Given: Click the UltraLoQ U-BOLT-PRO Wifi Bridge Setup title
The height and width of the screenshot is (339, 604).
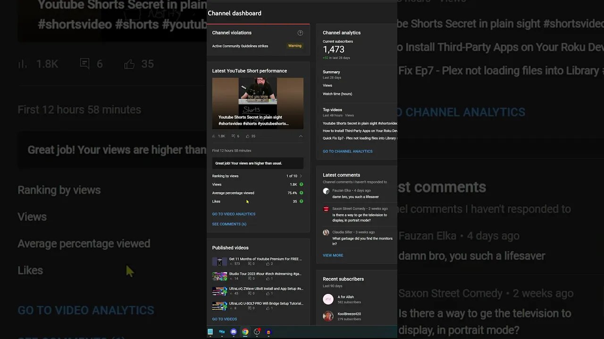Looking at the screenshot, I should [266, 304].
